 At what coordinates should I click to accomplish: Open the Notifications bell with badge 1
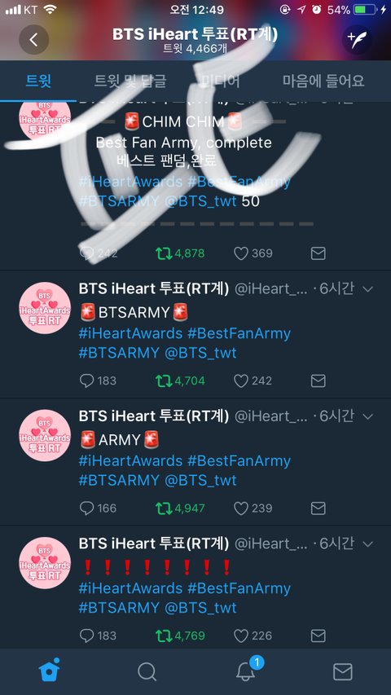(247, 671)
